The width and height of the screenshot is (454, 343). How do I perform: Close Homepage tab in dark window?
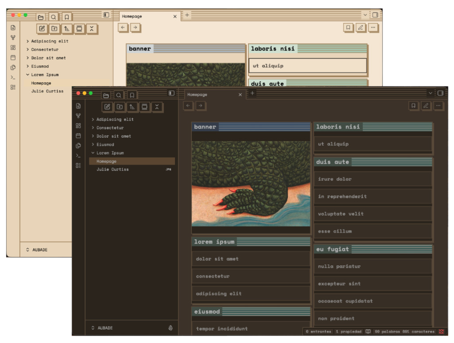click(240, 94)
